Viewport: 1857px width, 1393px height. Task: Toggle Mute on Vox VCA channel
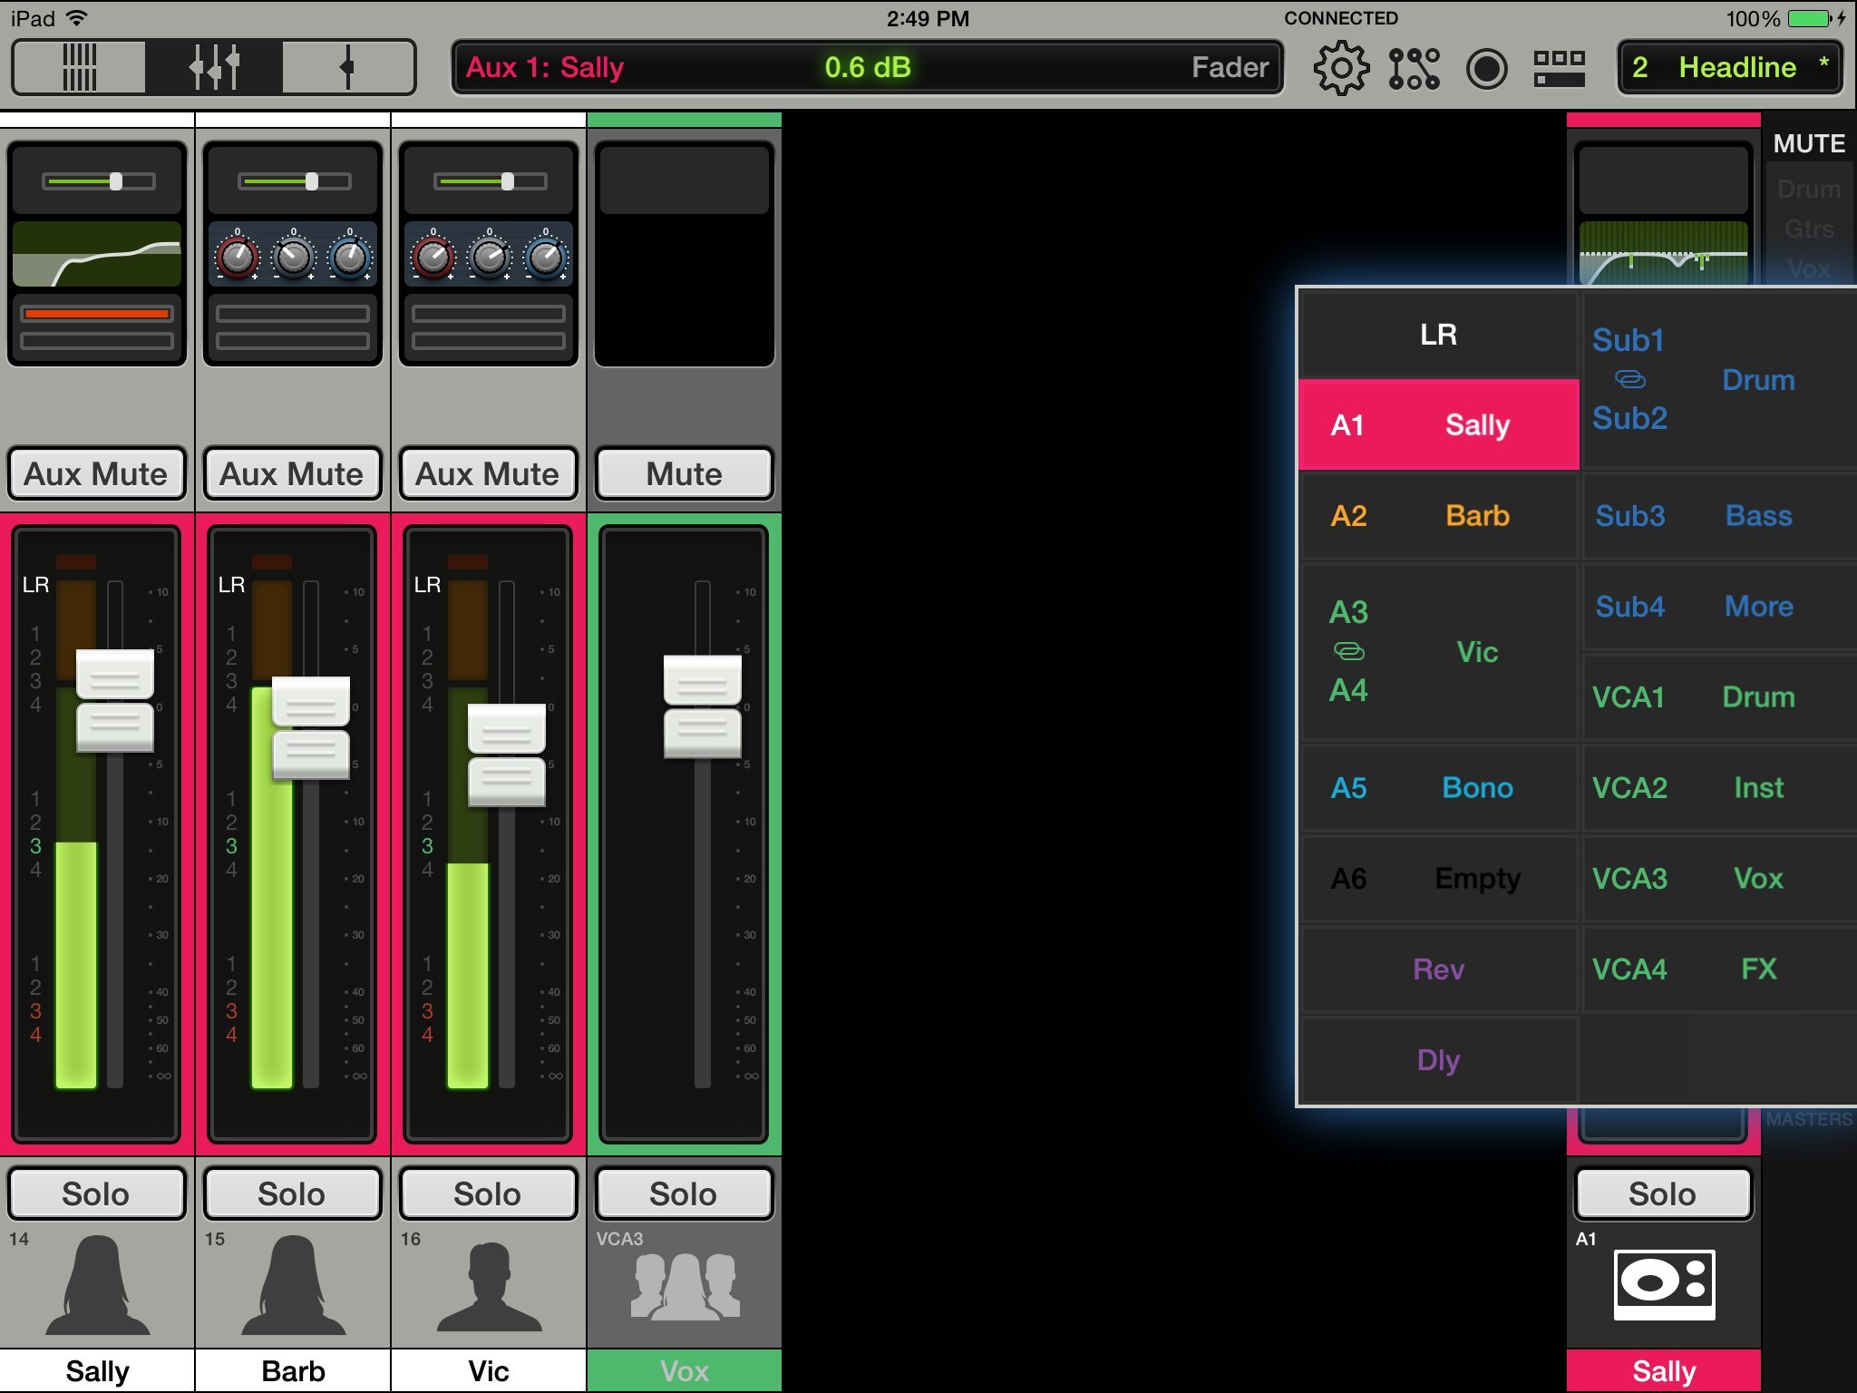[x=684, y=473]
